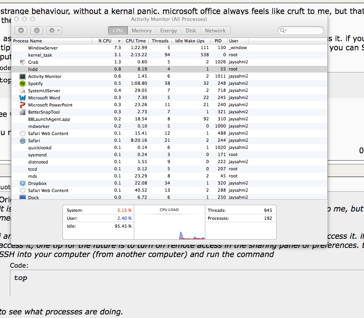
Task: Click the User 2.40 % value
Action: [124, 218]
